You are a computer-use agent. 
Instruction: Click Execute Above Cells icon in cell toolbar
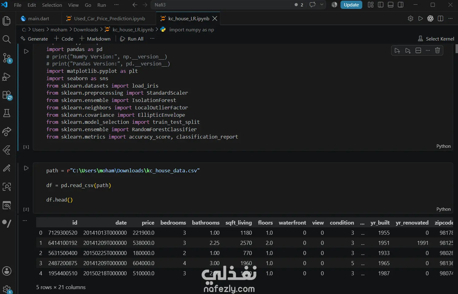point(397,51)
